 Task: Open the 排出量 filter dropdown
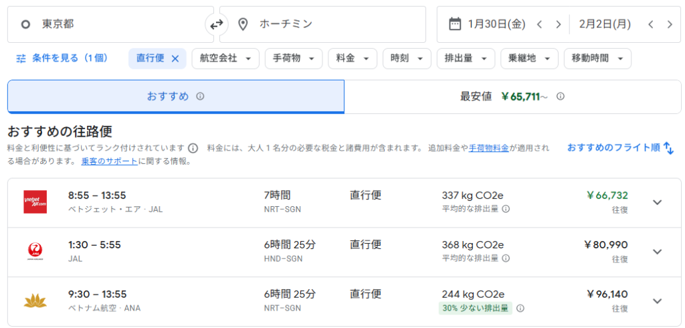(x=466, y=58)
